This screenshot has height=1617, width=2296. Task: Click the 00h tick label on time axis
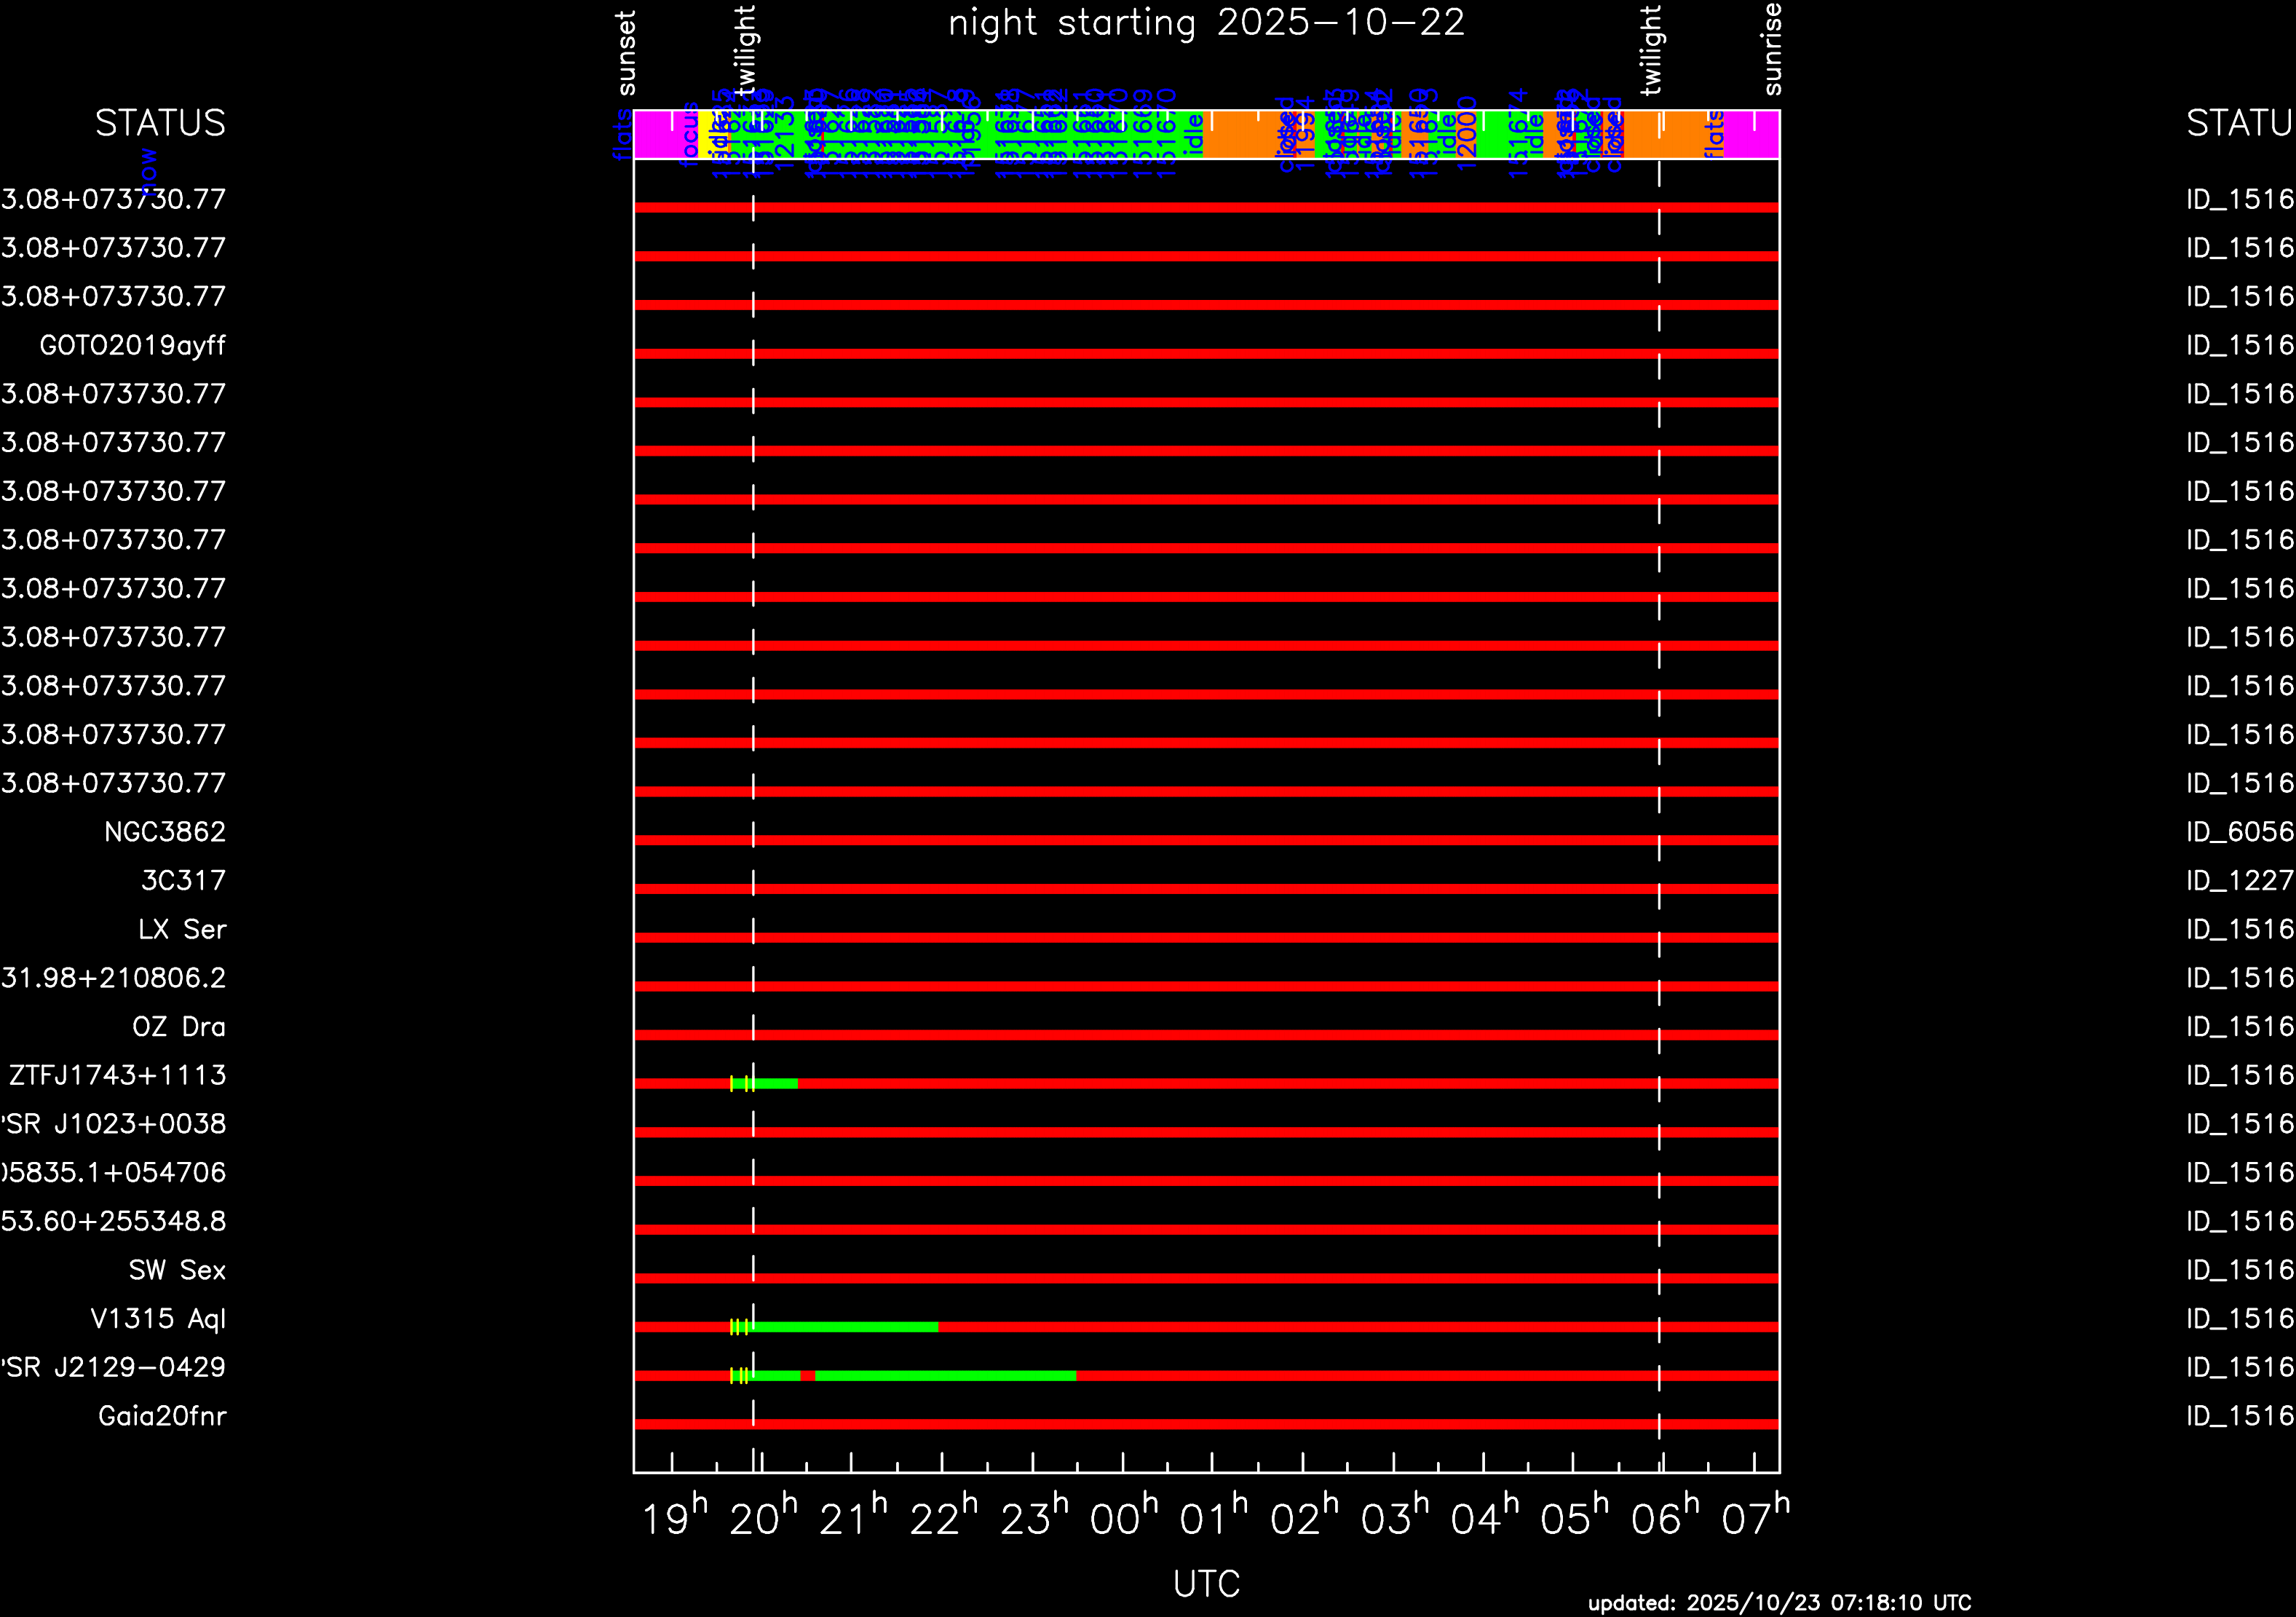point(1123,1518)
